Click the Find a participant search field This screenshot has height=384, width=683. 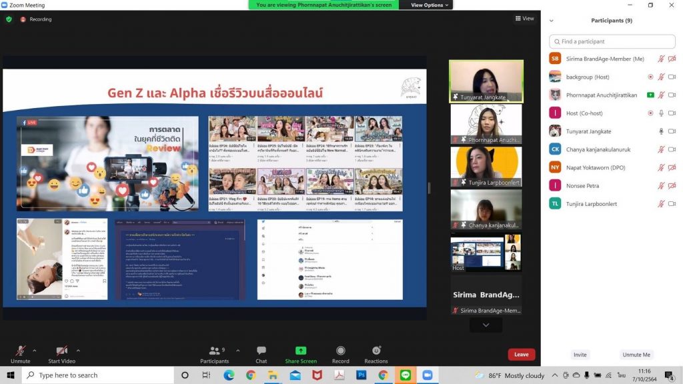614,41
